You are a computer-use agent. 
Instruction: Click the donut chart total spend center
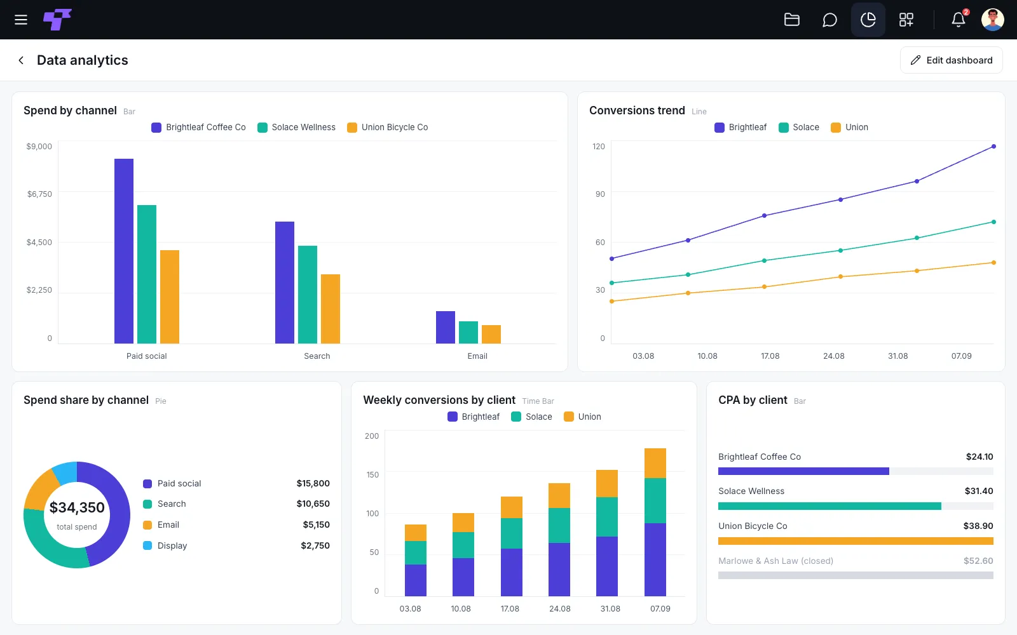77,515
